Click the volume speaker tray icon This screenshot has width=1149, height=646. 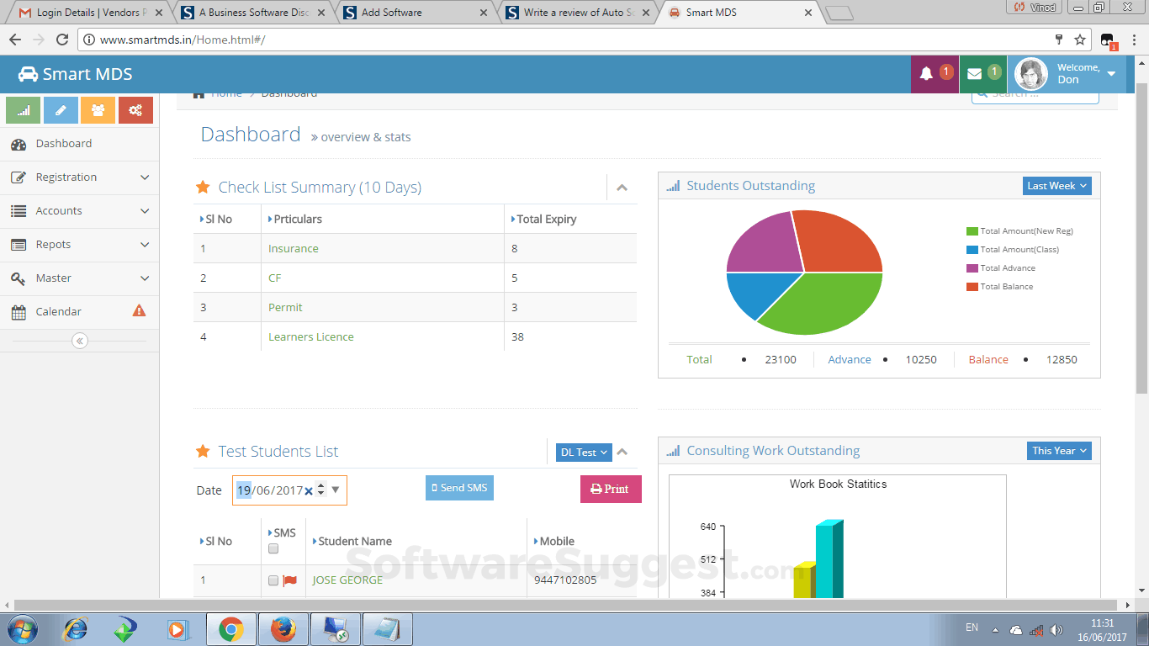tap(1056, 629)
